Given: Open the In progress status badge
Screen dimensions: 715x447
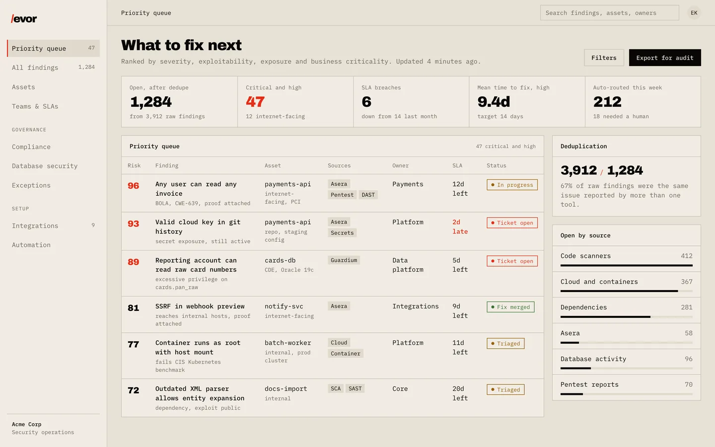Looking at the screenshot, I should click(512, 185).
